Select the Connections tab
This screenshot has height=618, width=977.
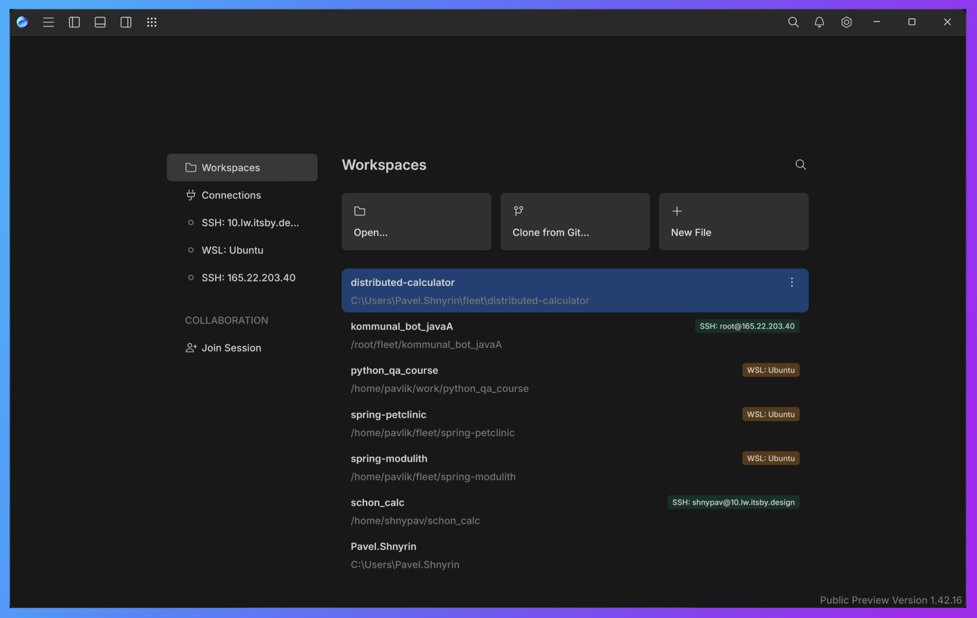point(242,195)
